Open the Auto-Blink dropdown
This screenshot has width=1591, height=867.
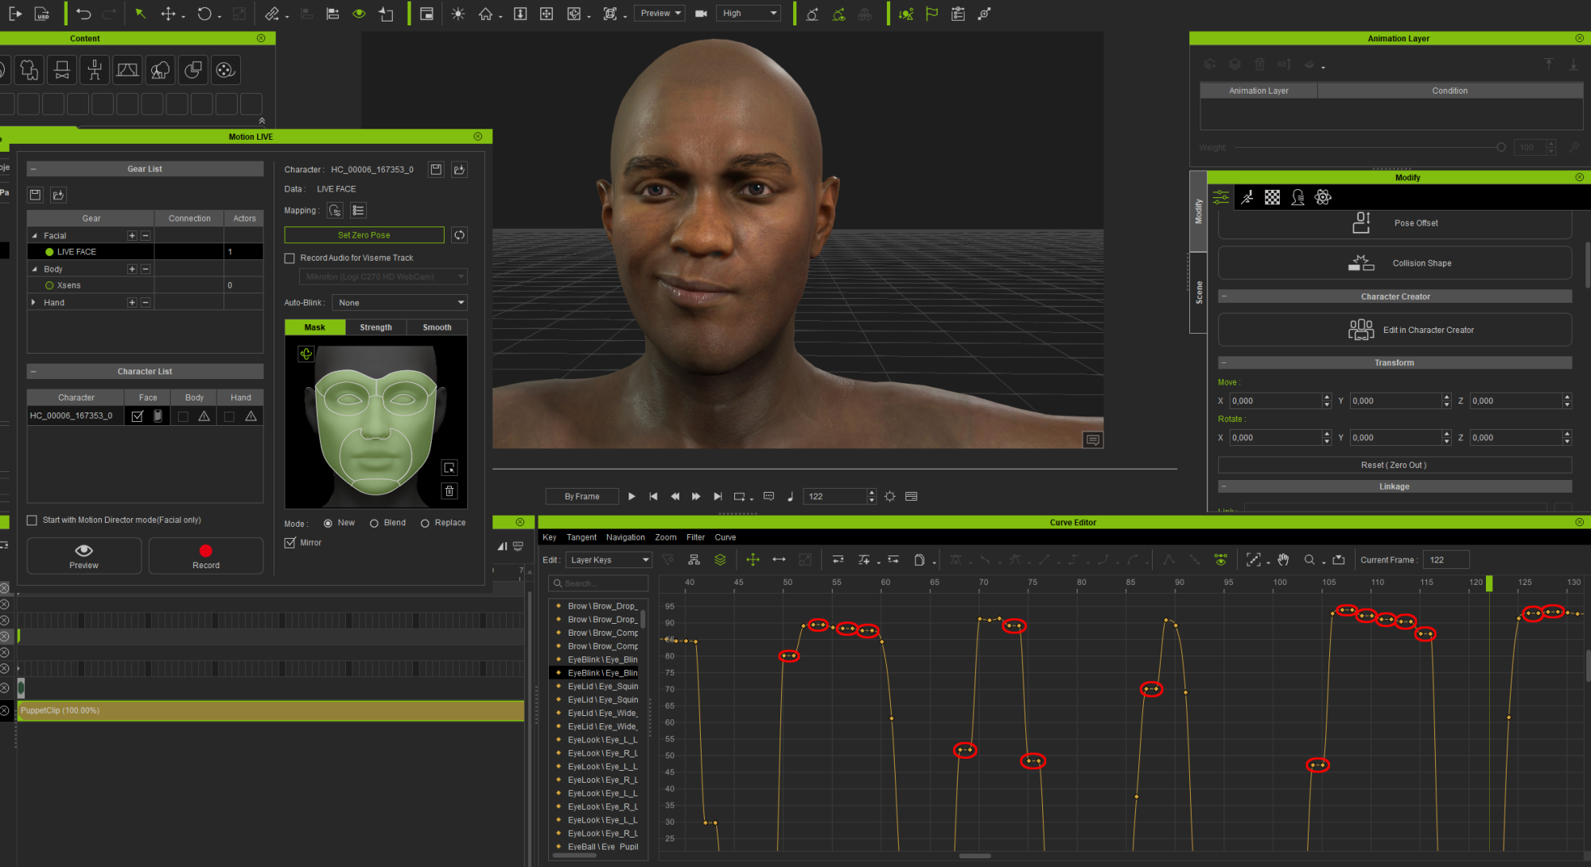(399, 303)
